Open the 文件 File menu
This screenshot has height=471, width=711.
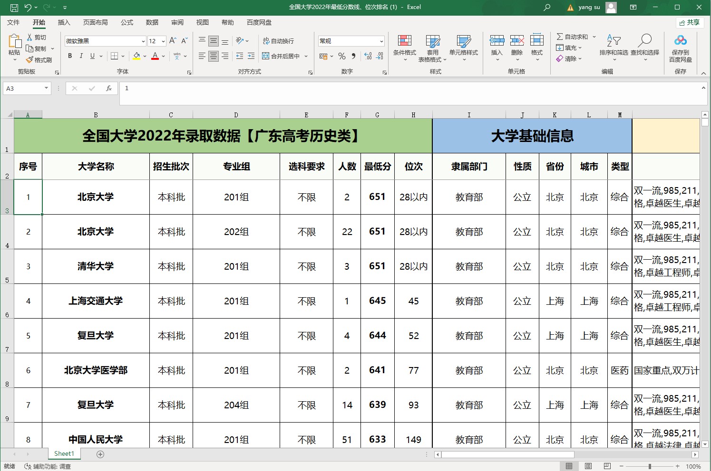pyautogui.click(x=13, y=22)
